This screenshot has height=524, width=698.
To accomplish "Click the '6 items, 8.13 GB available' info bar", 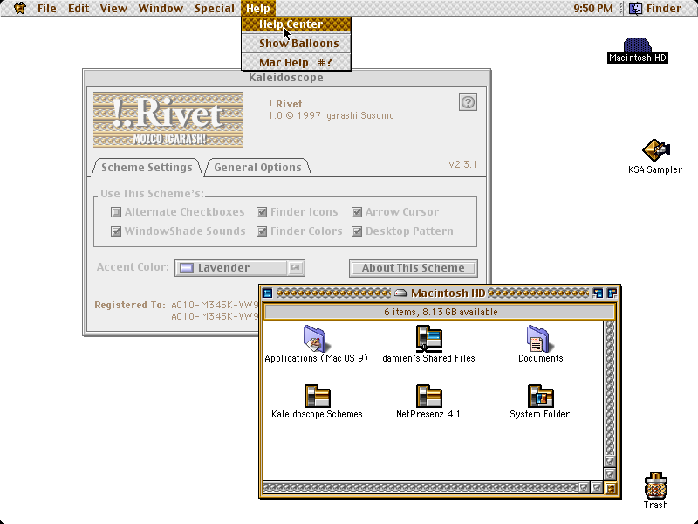I will click(x=440, y=312).
